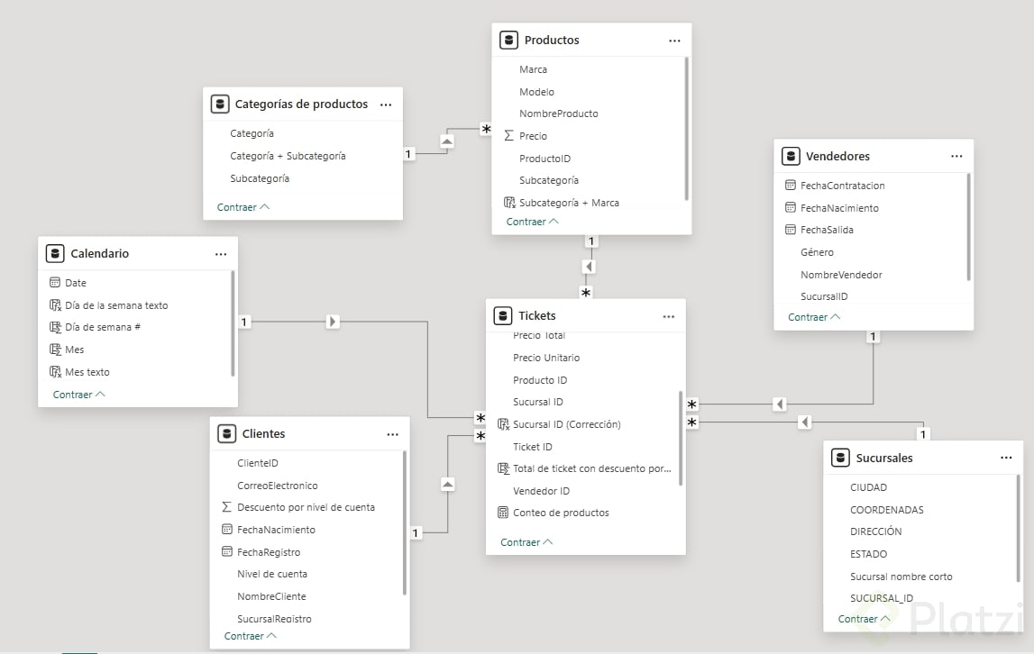Click the Tickets table vertical scrollbar
1034x654 pixels.
pos(681,437)
